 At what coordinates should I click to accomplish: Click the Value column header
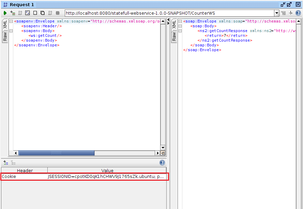[x=107, y=170]
